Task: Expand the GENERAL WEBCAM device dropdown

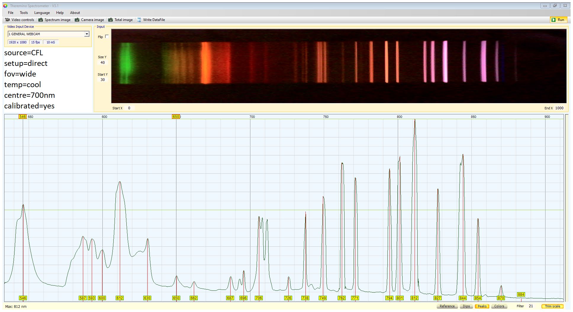Action: tap(87, 34)
